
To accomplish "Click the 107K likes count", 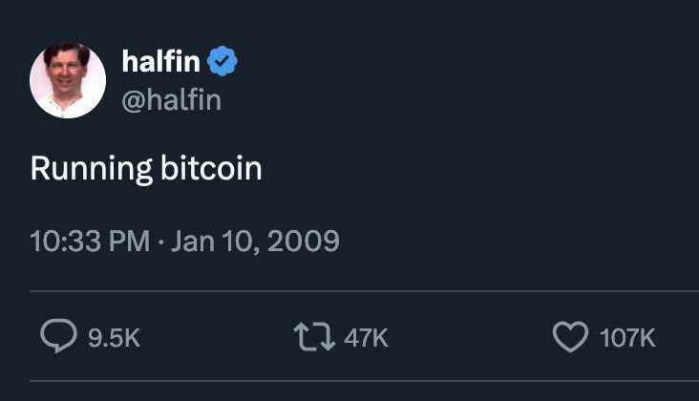I will (x=627, y=337).
